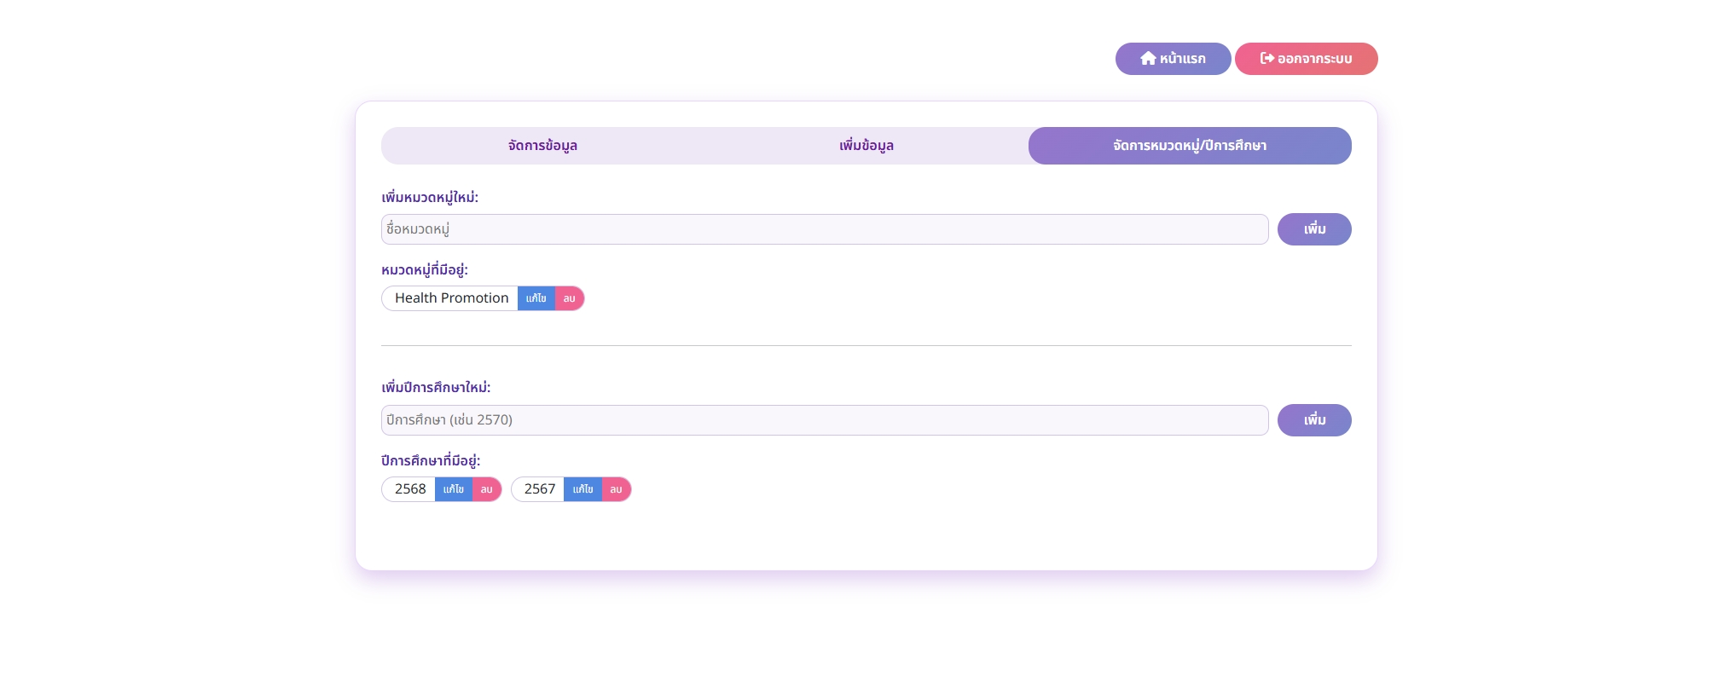The height and width of the screenshot is (693, 1733).
Task: Click the sign-out arrow icon at top right
Action: (1266, 59)
